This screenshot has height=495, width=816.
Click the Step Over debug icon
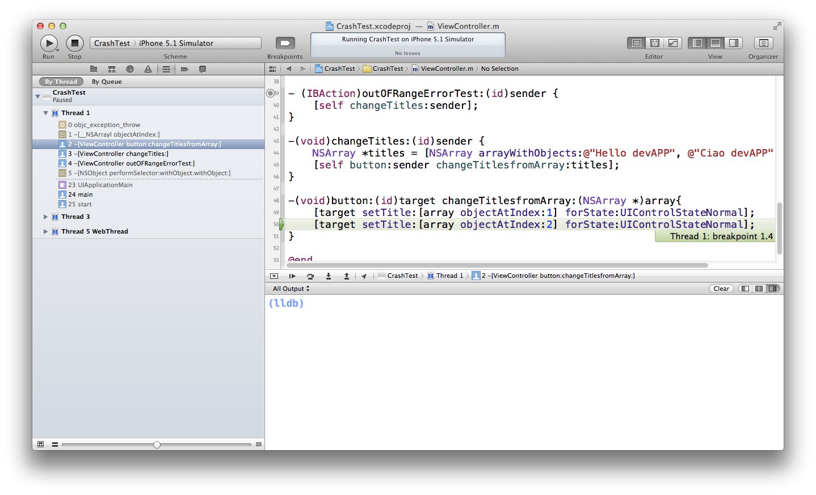coord(310,276)
